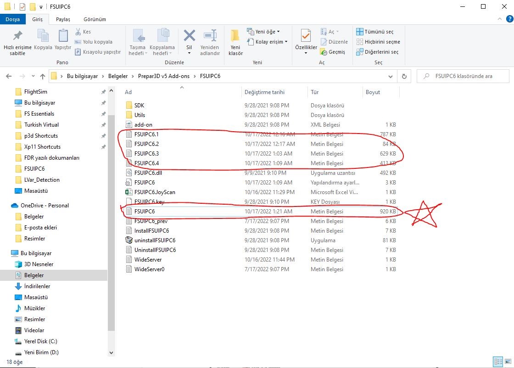514x368 pixels.
Task: Switch to Giriş tab
Action: pyautogui.click(x=37, y=19)
